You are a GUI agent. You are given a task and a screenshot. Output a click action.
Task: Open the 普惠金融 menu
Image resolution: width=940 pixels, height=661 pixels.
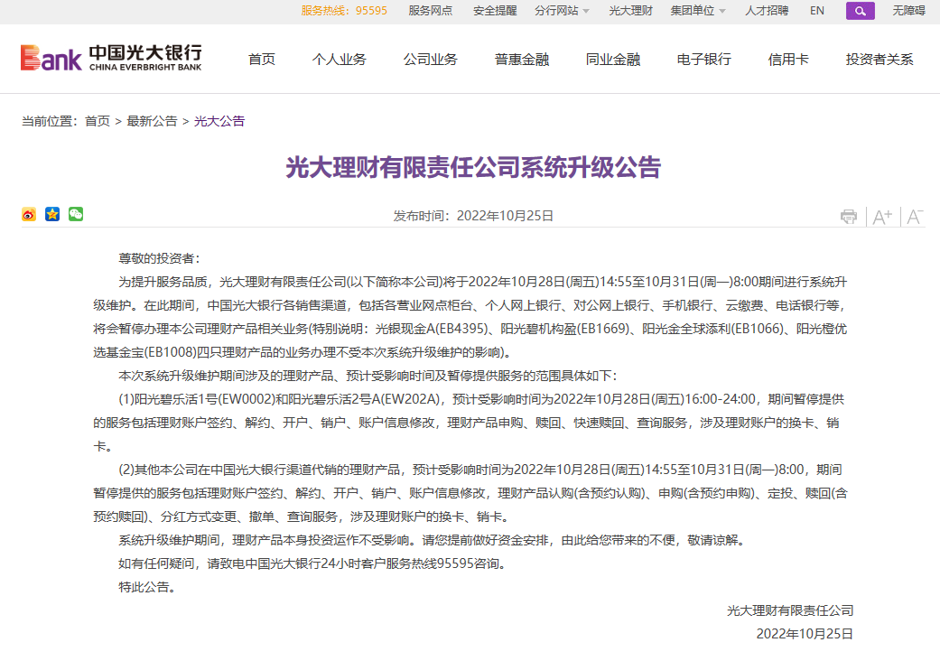click(522, 60)
